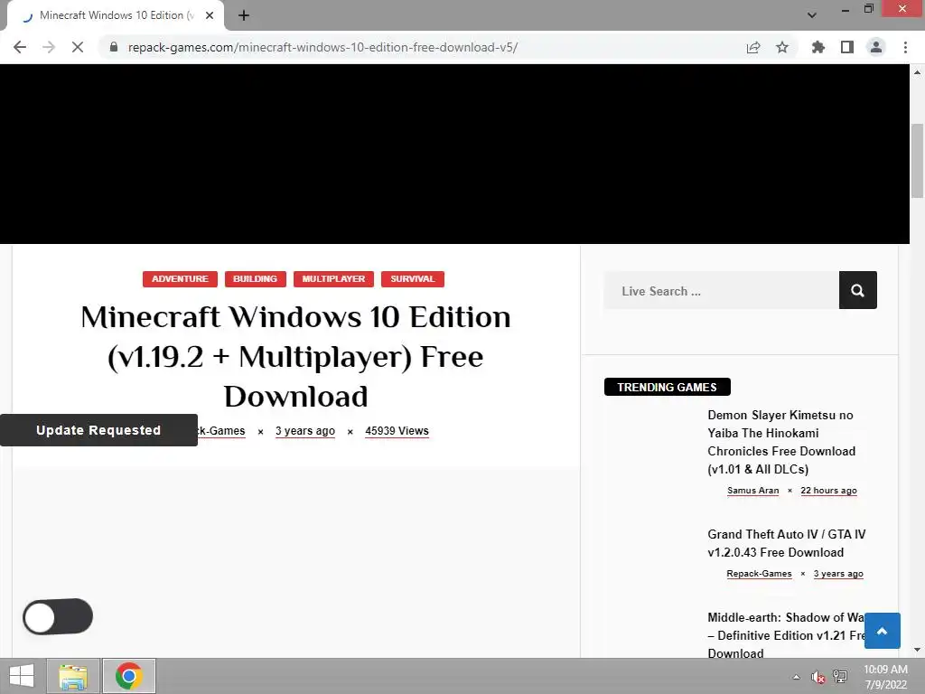Image resolution: width=925 pixels, height=694 pixels.
Task: Open the Extensions puzzle icon
Action: (818, 47)
